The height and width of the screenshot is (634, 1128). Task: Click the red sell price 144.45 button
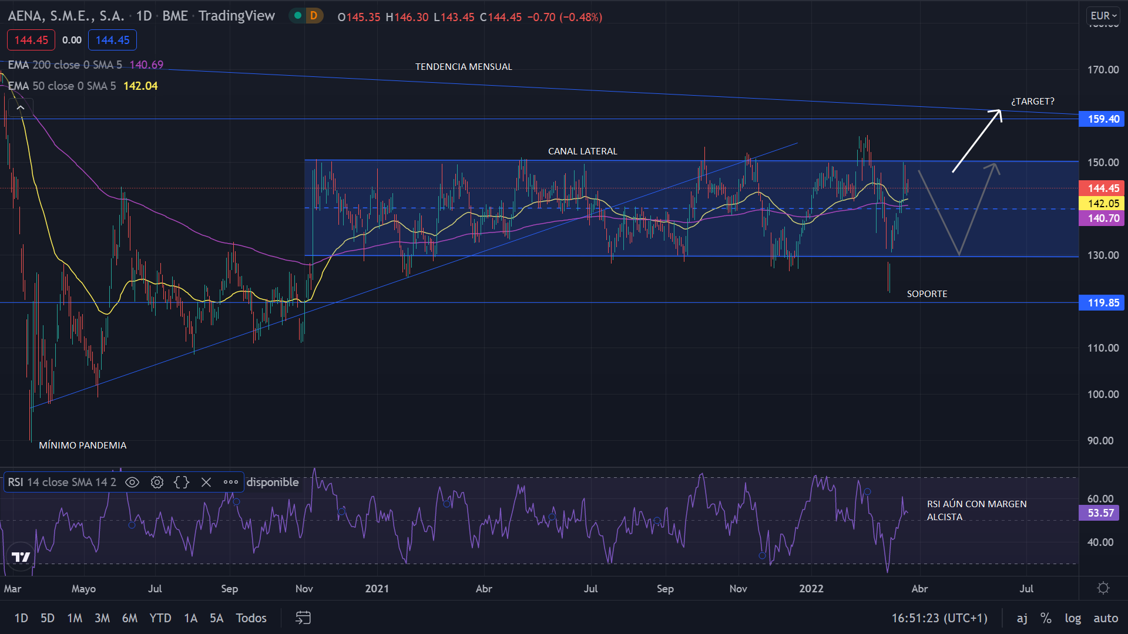pos(31,40)
